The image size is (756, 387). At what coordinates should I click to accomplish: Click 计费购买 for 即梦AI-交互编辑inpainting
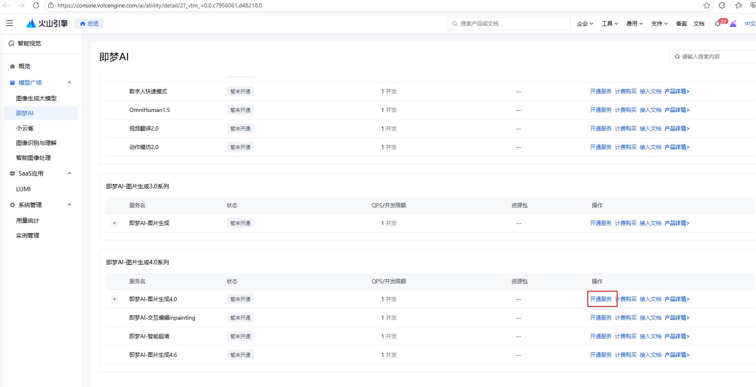point(625,318)
